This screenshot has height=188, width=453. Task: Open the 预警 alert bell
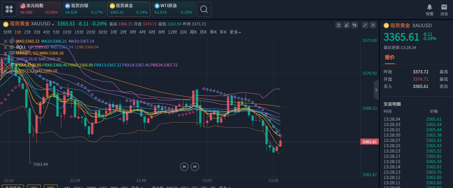point(429,10)
